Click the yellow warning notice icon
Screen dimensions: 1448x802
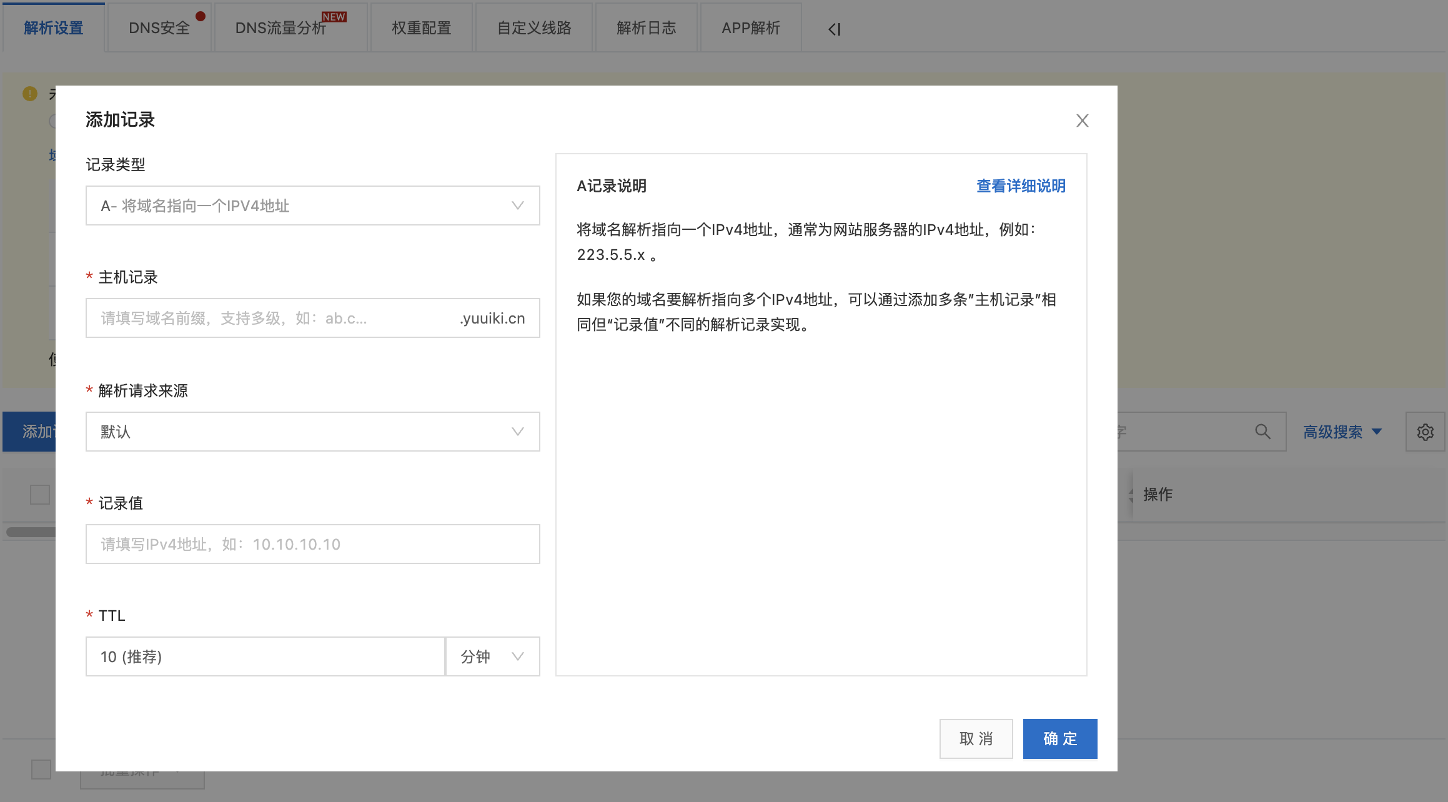(x=30, y=94)
